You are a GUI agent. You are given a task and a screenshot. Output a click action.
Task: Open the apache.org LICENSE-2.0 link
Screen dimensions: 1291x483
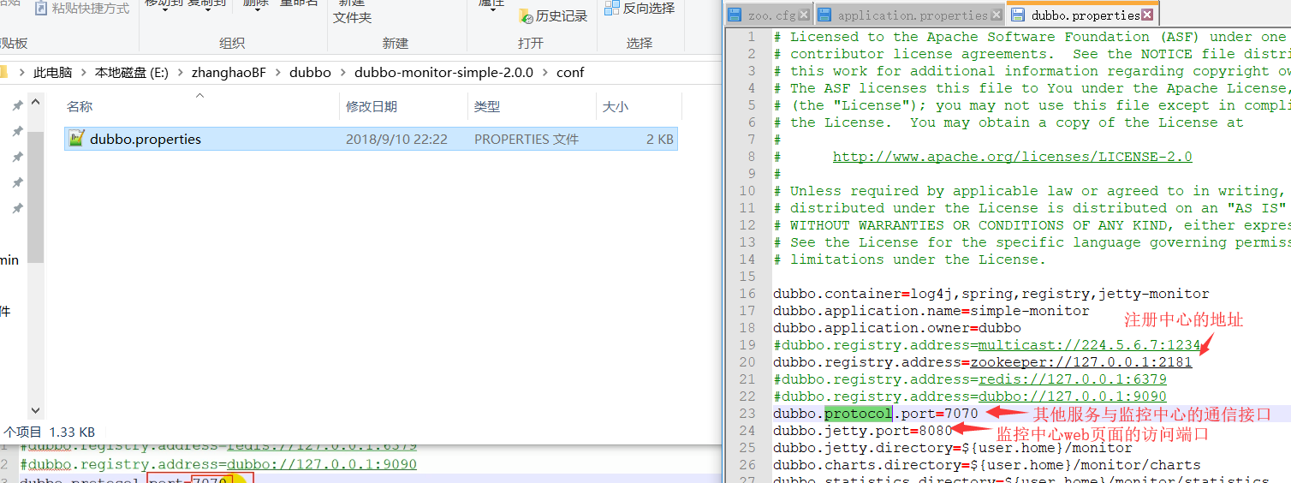tap(1012, 157)
